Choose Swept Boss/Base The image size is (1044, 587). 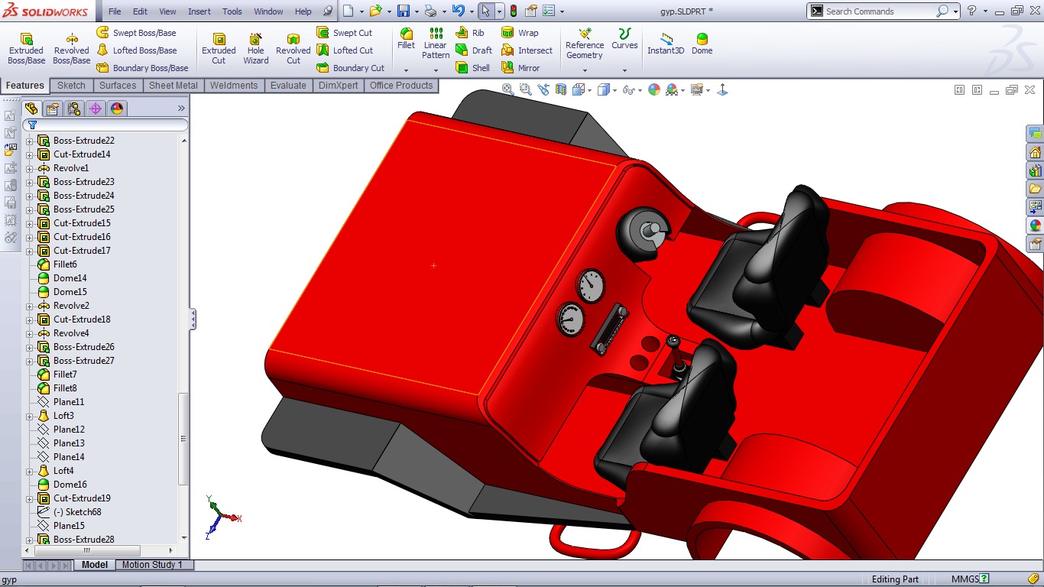tap(136, 33)
